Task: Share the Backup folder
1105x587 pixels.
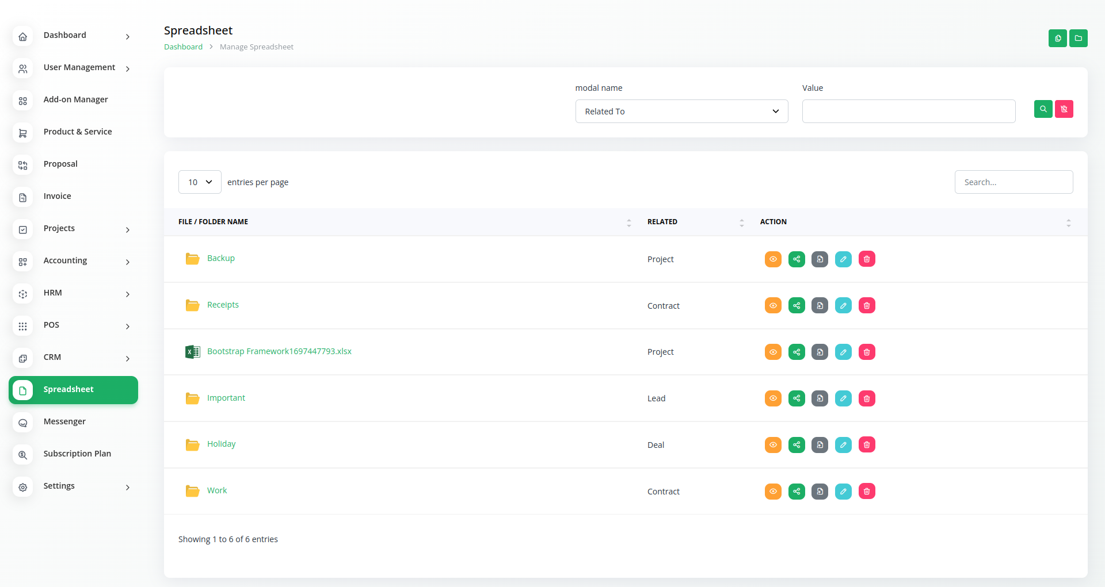Action: (797, 259)
